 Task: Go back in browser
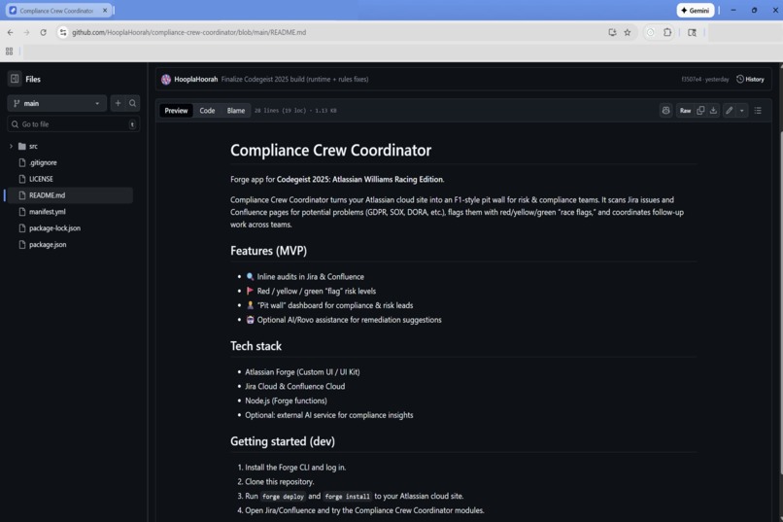click(11, 32)
